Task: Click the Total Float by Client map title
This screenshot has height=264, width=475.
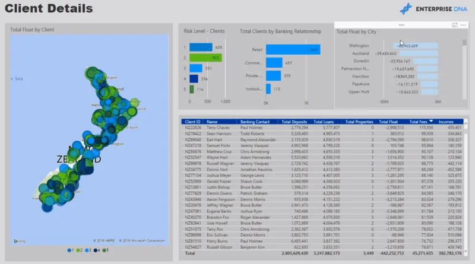Action: (x=32, y=30)
